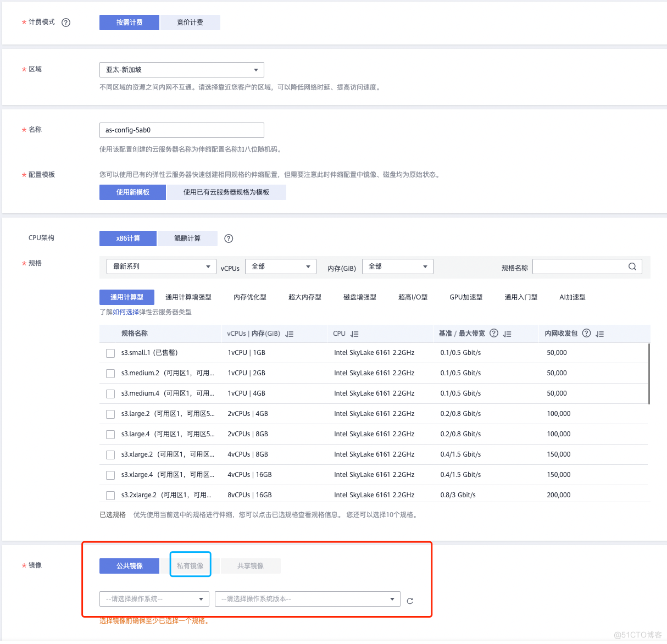Sort by vCPUs | 内存 column icon
Screen dimensions: 667x644
pos(290,334)
